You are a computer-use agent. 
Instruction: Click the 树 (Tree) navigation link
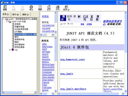click(79, 17)
